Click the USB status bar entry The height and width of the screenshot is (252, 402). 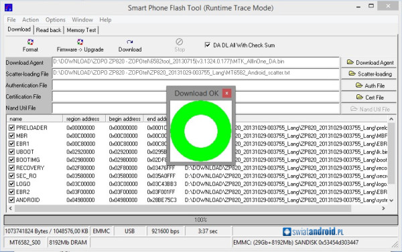130,231
